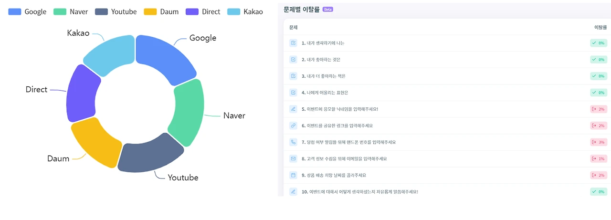The width and height of the screenshot is (611, 220).
Task: Click the Naver label by the donut
Action: pos(234,115)
